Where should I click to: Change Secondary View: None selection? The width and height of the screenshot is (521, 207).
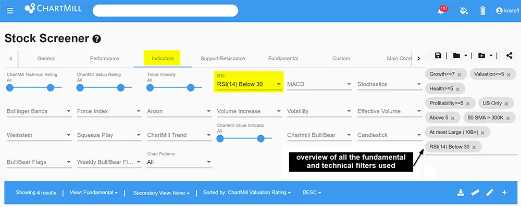pyautogui.click(x=162, y=193)
